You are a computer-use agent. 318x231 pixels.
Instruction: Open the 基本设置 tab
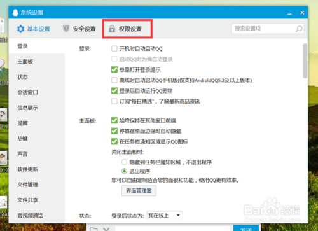tap(34, 29)
